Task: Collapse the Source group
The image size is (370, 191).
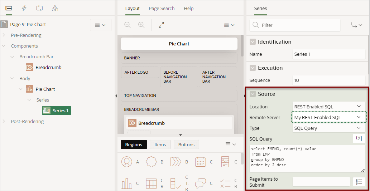Action: pyautogui.click(x=253, y=94)
